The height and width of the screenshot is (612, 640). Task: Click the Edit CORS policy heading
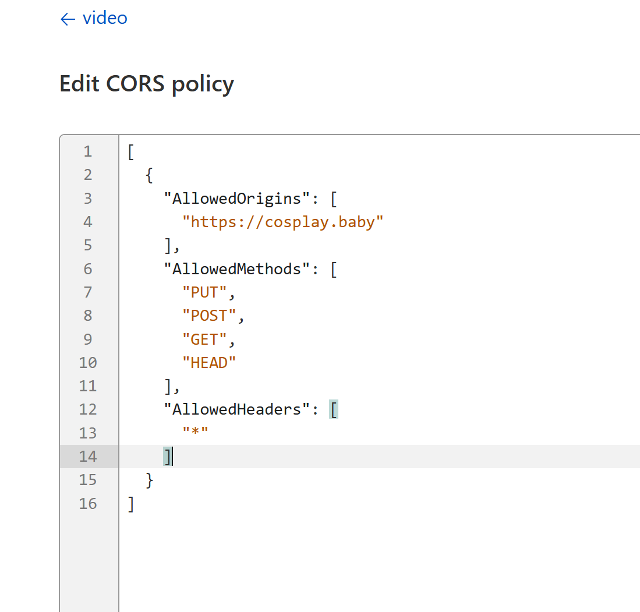147,84
